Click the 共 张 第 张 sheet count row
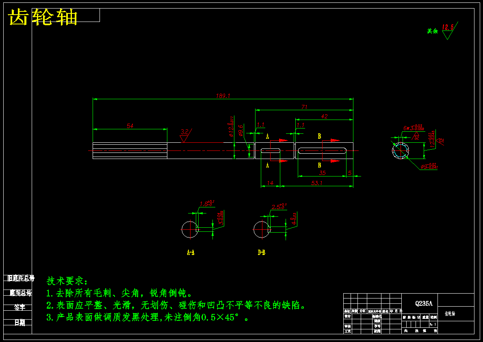Screen dimensions: 483x342 420,331
